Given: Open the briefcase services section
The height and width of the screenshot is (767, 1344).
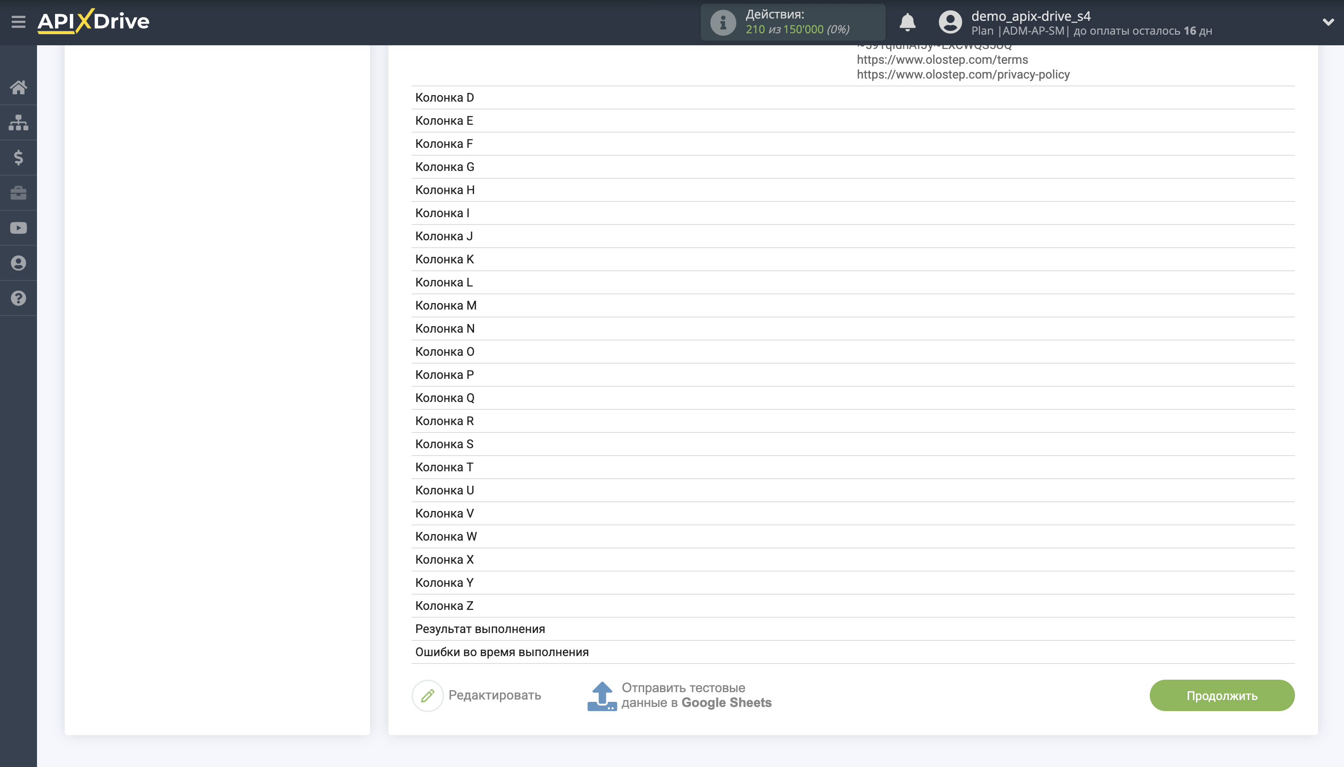Looking at the screenshot, I should tap(19, 193).
